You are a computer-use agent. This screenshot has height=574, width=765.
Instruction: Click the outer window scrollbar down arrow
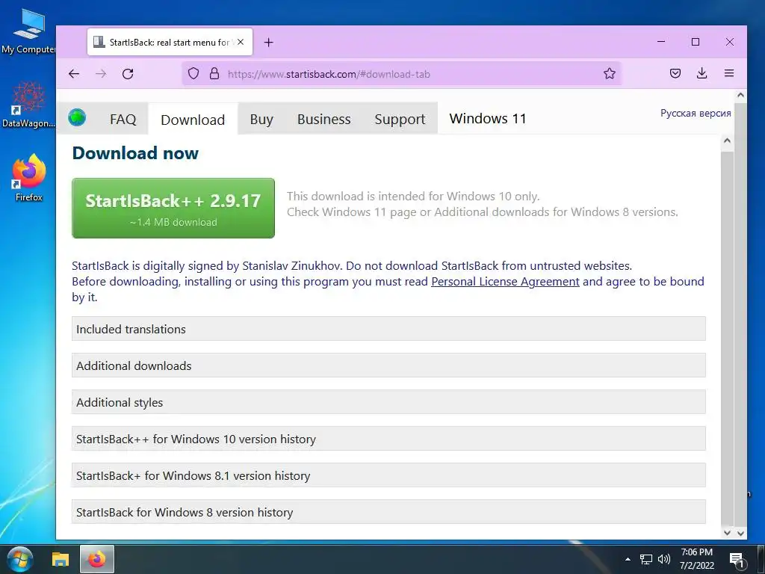(x=740, y=533)
